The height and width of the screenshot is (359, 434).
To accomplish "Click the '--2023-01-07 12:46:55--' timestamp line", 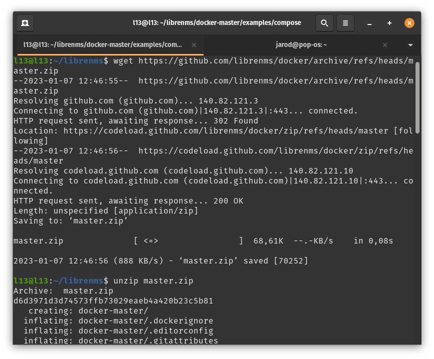I will [213, 86].
